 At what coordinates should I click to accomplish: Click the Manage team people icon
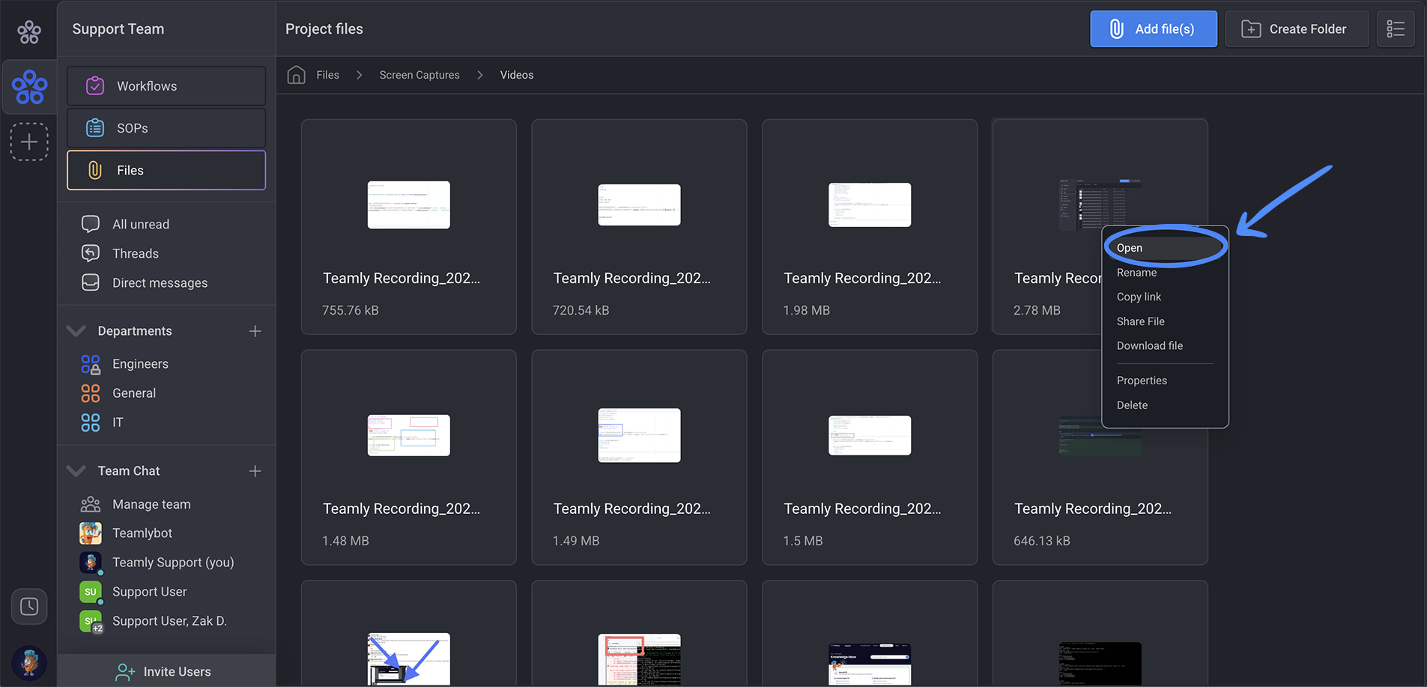click(91, 504)
